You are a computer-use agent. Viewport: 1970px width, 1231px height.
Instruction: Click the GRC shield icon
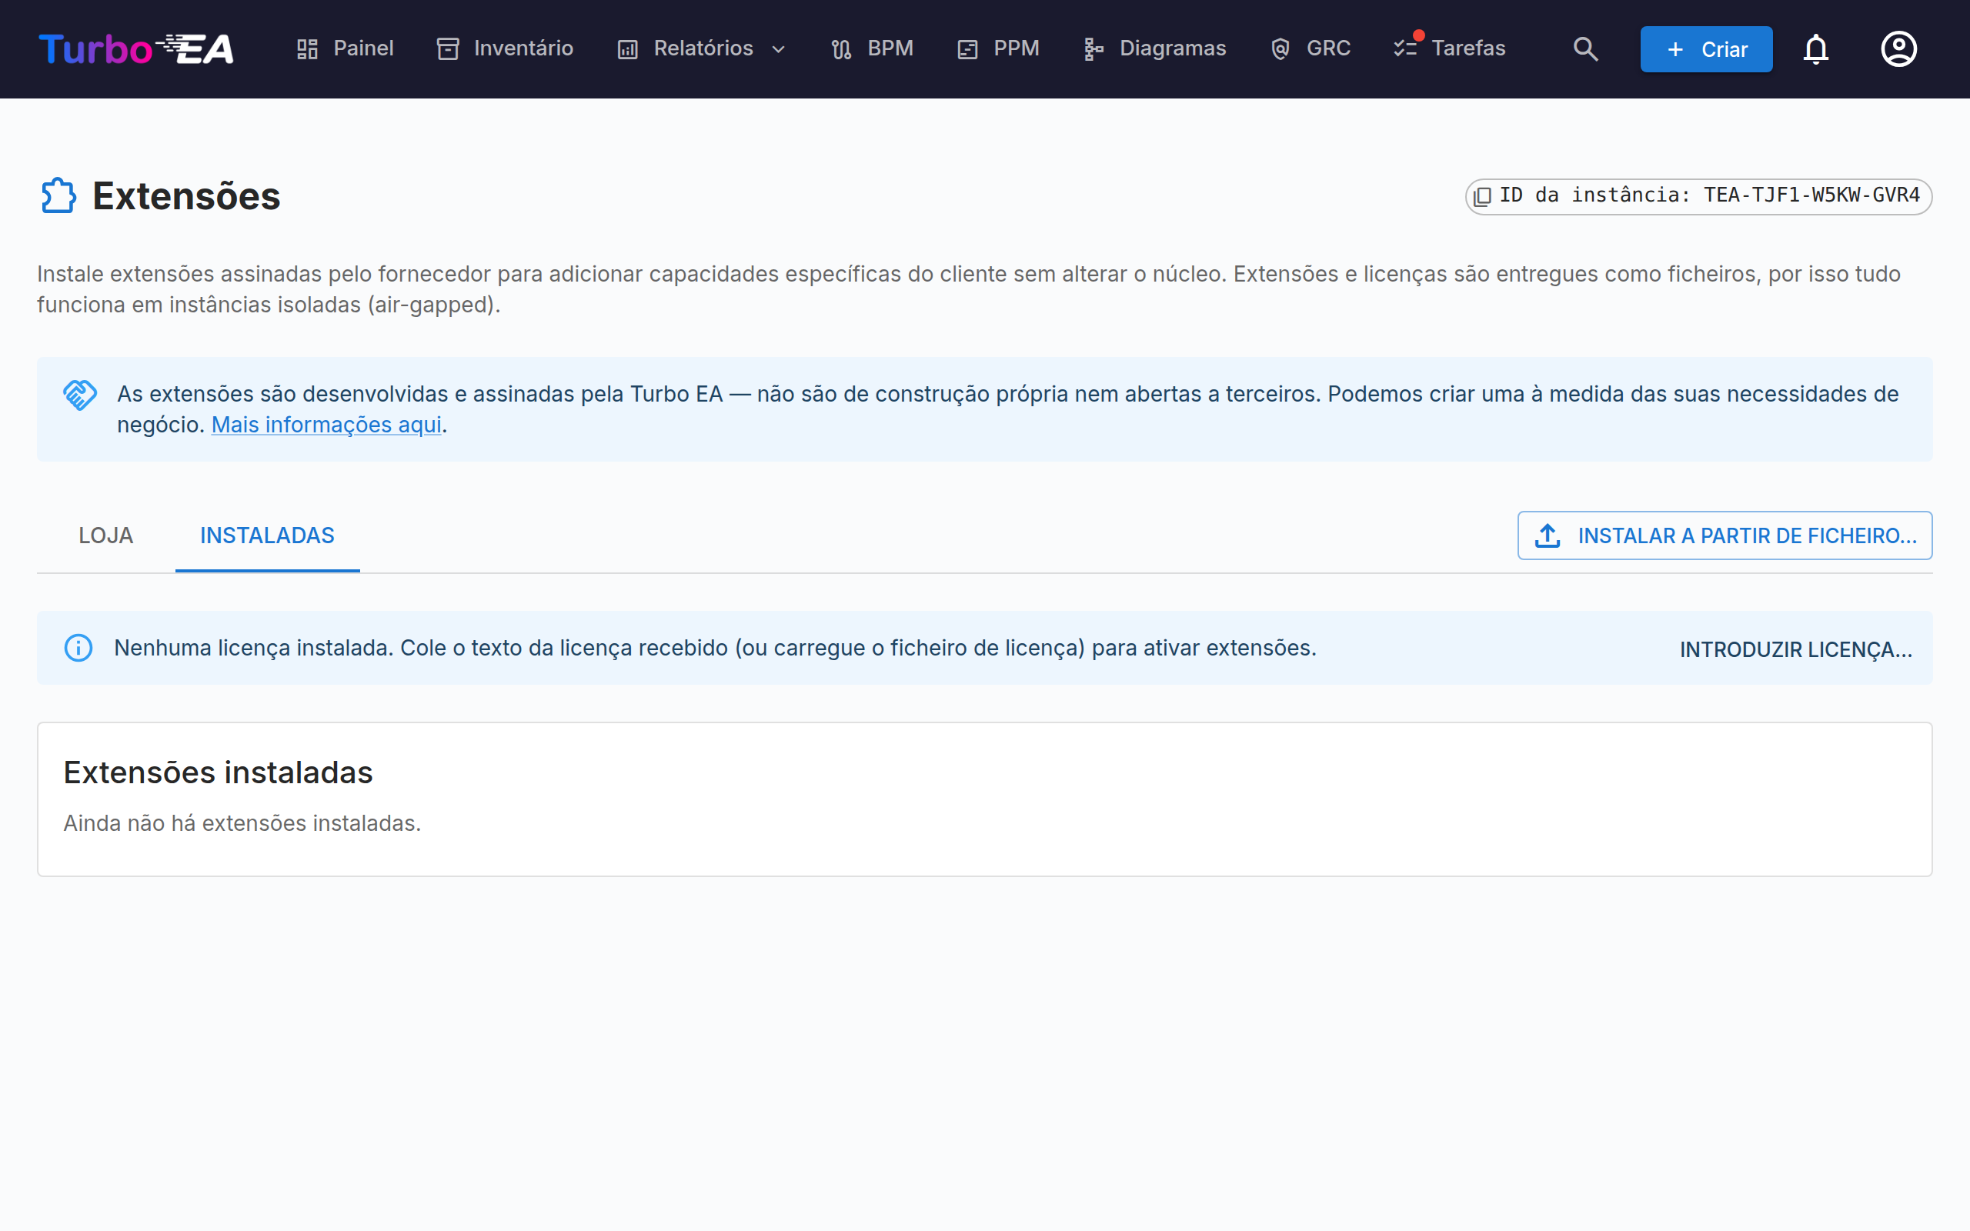(x=1280, y=48)
